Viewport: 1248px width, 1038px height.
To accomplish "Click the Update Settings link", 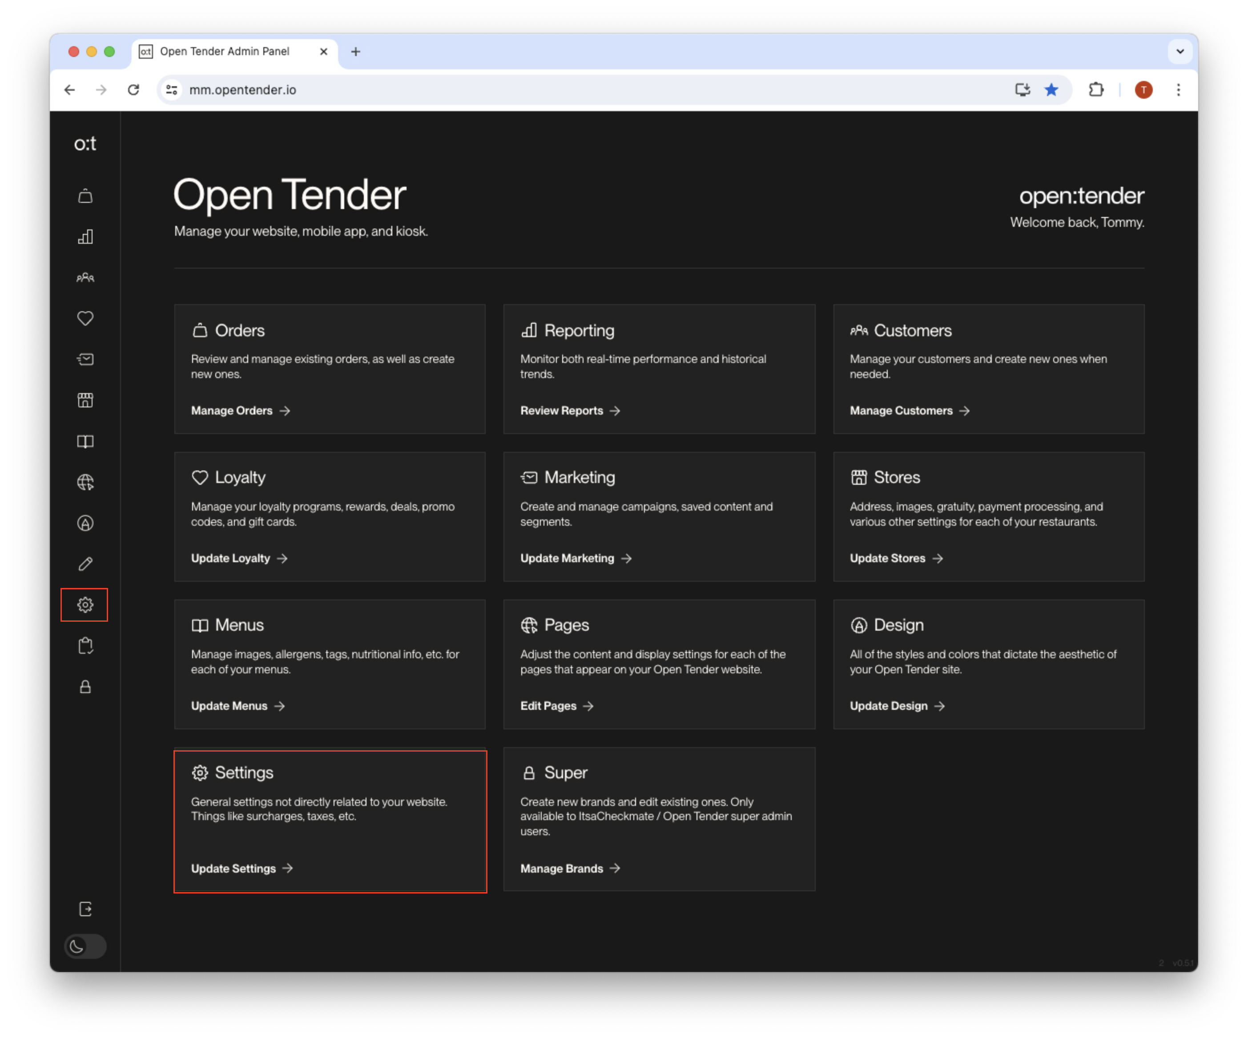I will 242,868.
